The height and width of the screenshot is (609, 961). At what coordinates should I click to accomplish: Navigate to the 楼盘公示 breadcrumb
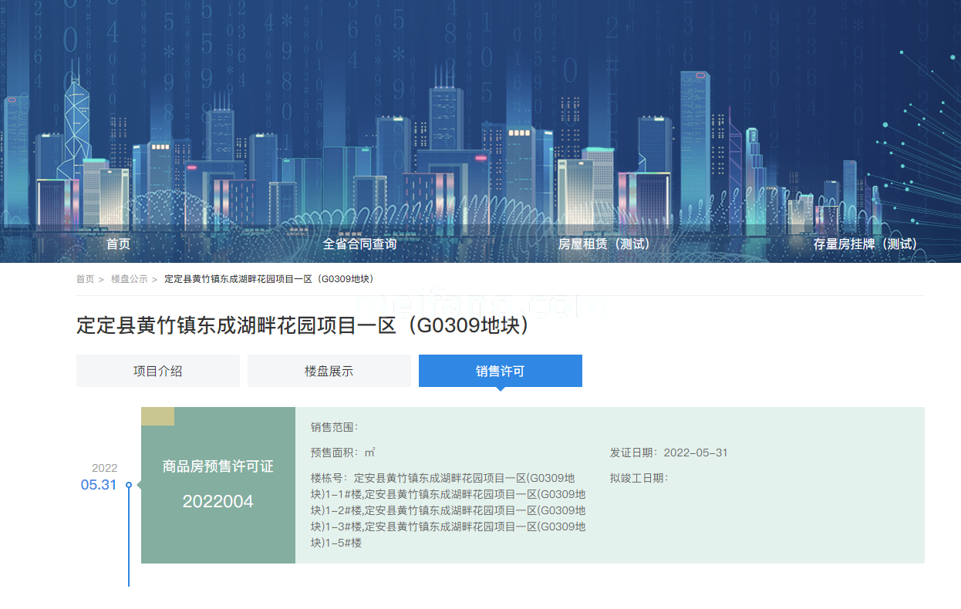129,279
